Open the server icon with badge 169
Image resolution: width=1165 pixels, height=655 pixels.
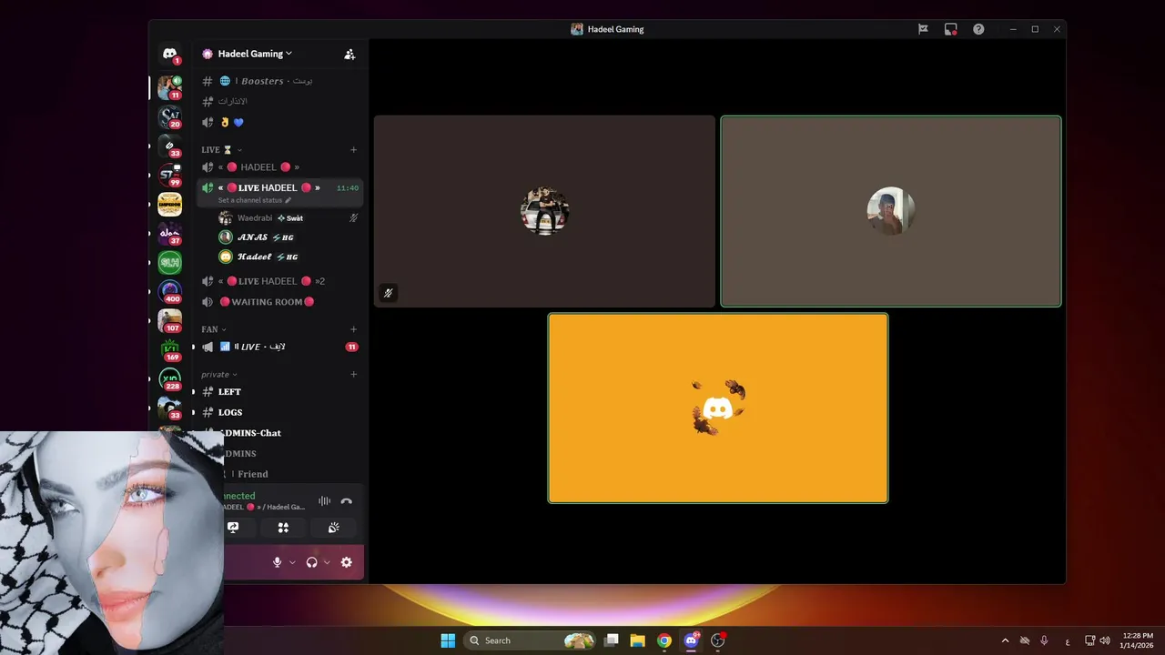click(x=169, y=350)
